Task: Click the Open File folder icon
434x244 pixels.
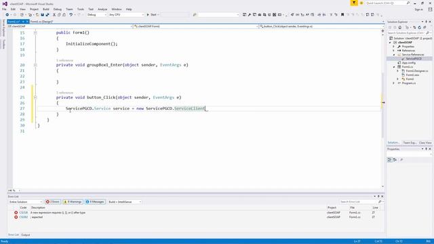Action: pos(37,15)
